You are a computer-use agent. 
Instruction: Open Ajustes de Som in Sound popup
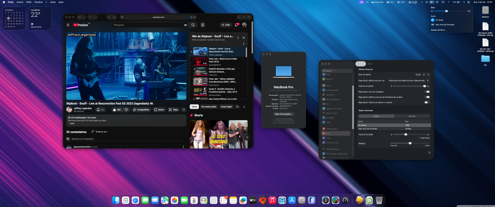(x=439, y=30)
